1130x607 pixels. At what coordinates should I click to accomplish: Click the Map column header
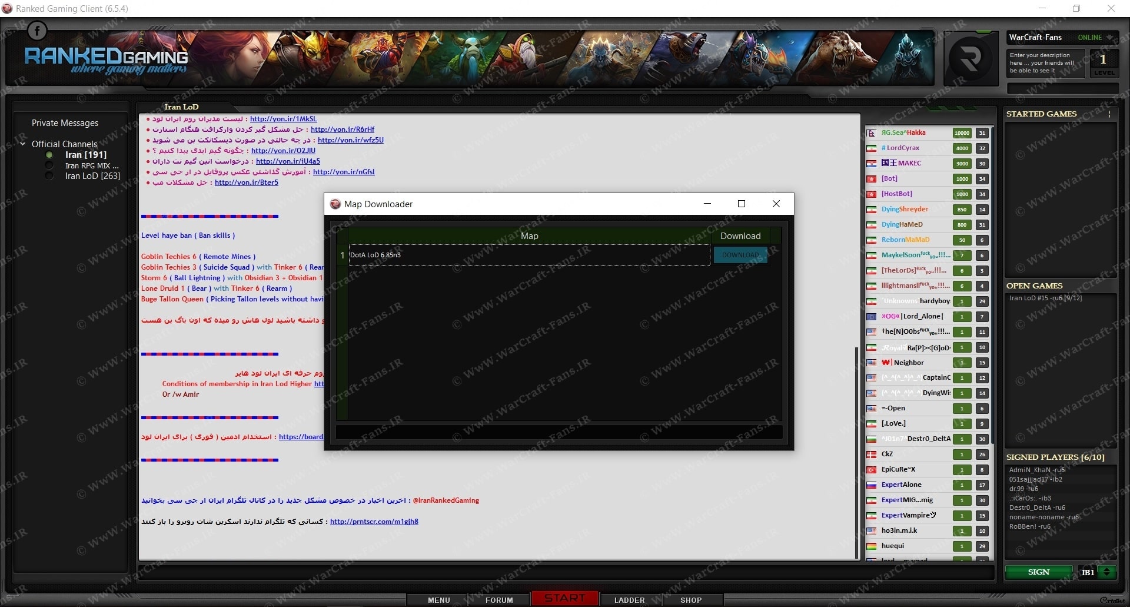click(529, 235)
